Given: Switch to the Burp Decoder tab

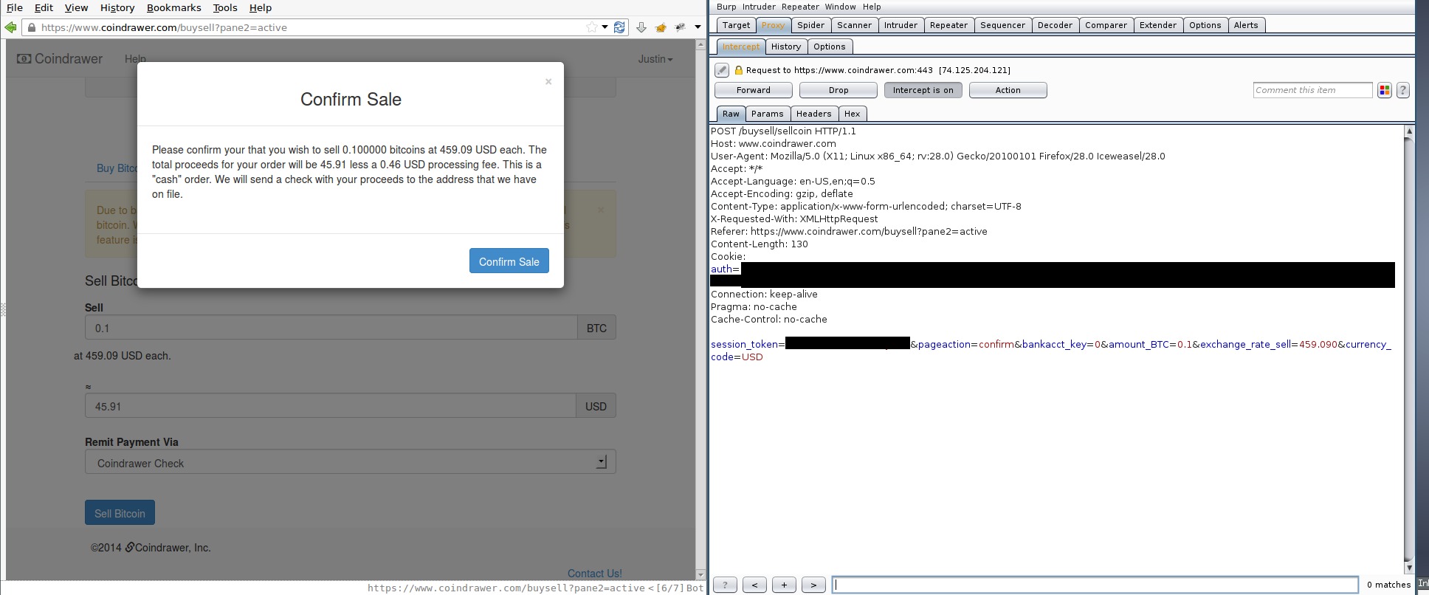Looking at the screenshot, I should pos(1055,25).
